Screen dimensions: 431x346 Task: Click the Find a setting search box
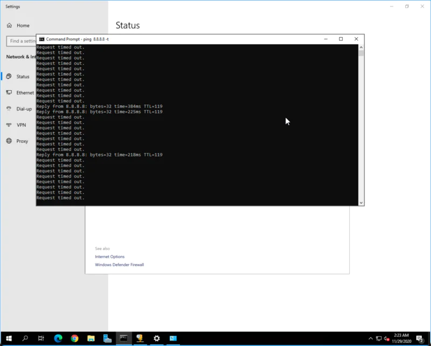[x=22, y=41]
